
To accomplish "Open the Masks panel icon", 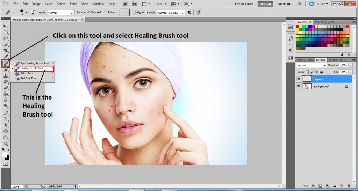I will [x=291, y=58].
